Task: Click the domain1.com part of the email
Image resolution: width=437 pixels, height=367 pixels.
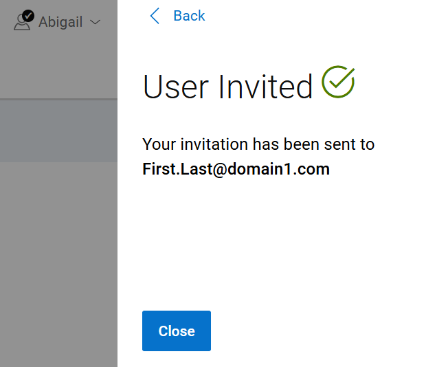Action: pyautogui.click(x=279, y=169)
